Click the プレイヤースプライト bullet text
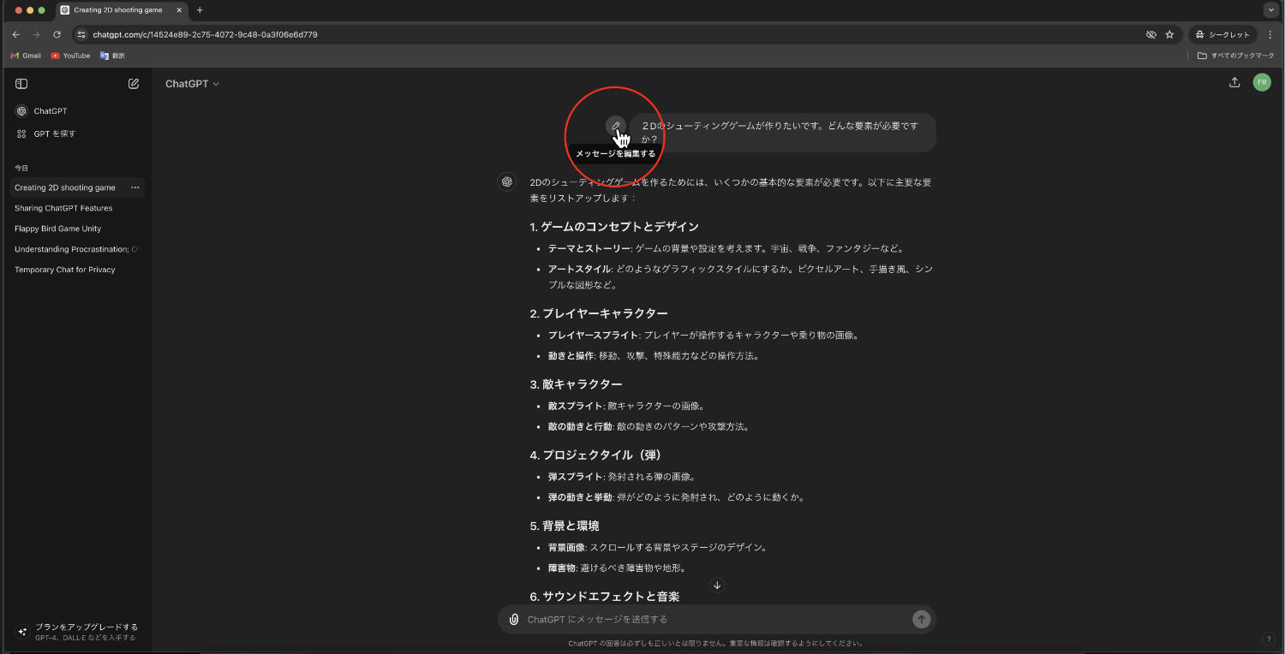 pos(703,336)
